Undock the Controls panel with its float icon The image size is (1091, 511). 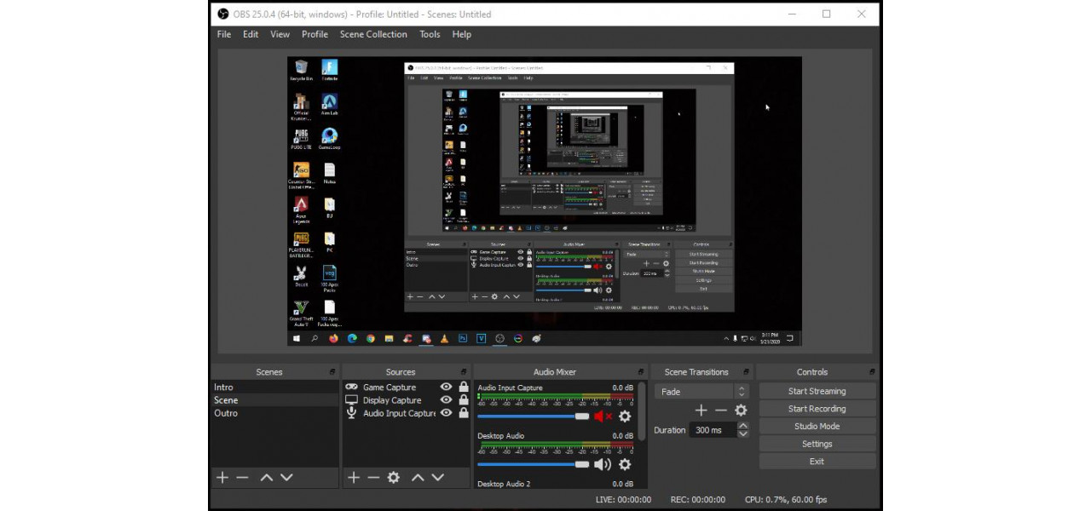pyautogui.click(x=871, y=372)
